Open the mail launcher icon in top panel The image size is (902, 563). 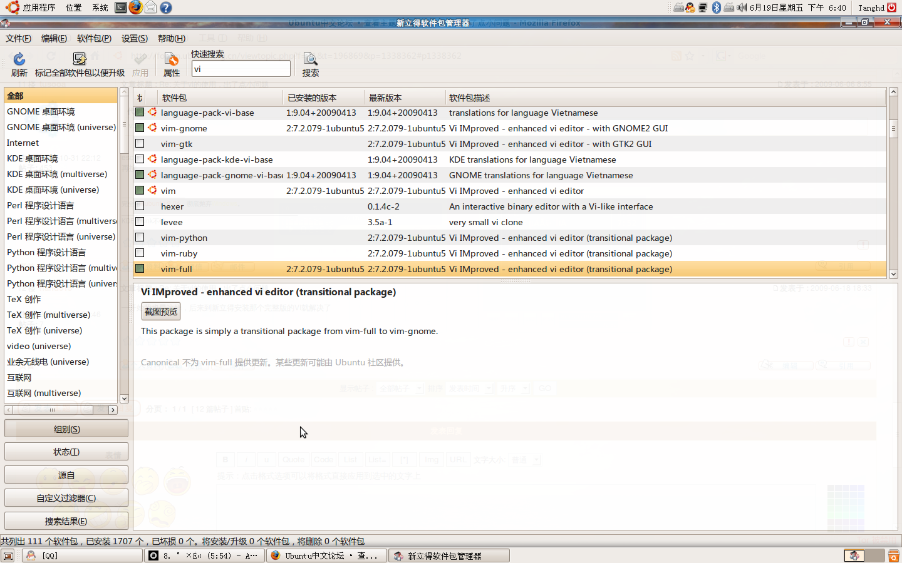pos(151,8)
